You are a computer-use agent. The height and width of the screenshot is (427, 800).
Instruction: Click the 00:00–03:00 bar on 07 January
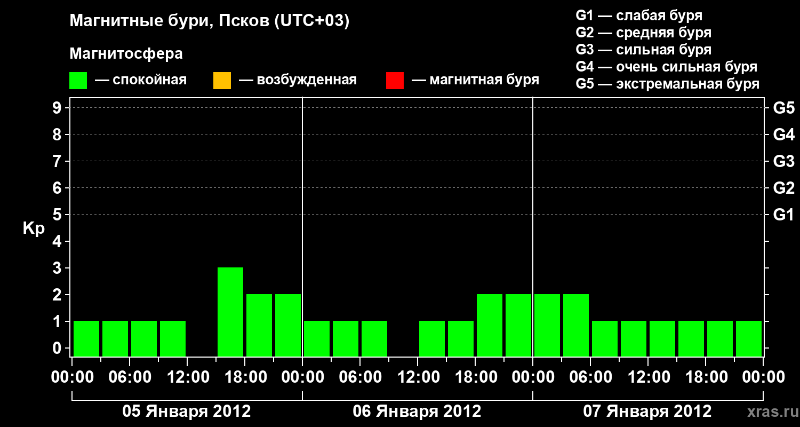547,325
